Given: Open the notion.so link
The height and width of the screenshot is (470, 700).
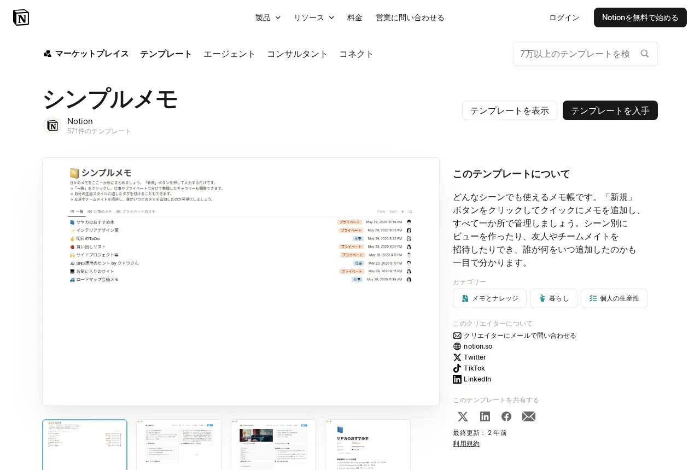Looking at the screenshot, I should click(x=478, y=346).
